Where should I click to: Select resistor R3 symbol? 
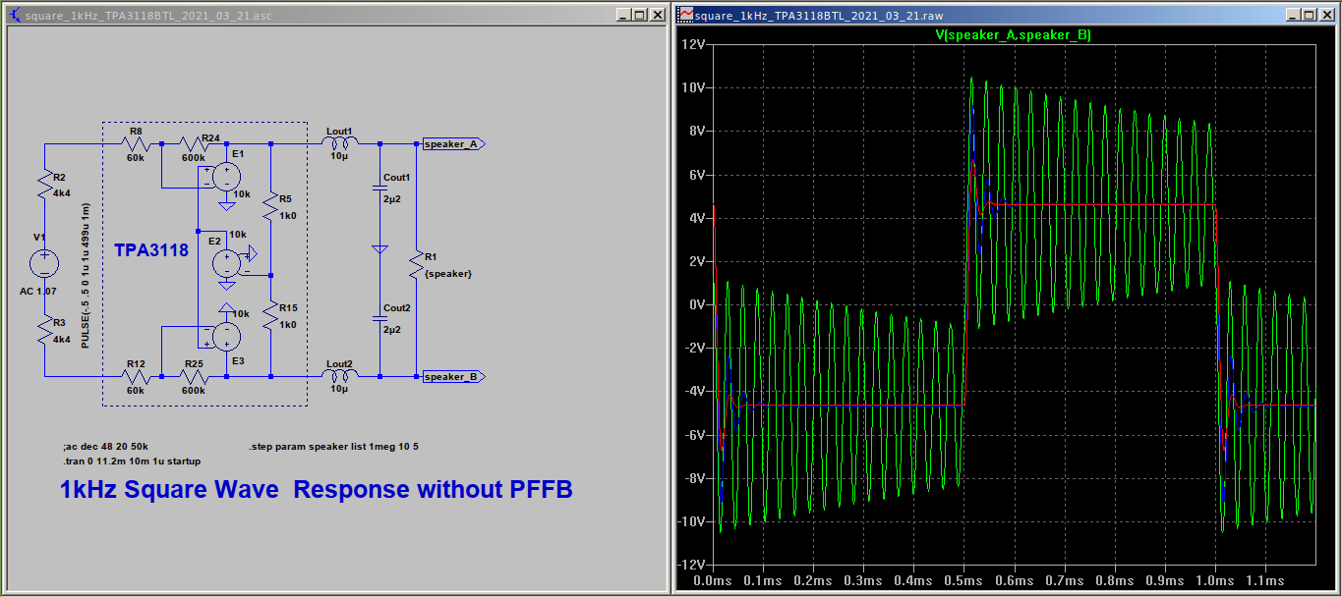45,330
